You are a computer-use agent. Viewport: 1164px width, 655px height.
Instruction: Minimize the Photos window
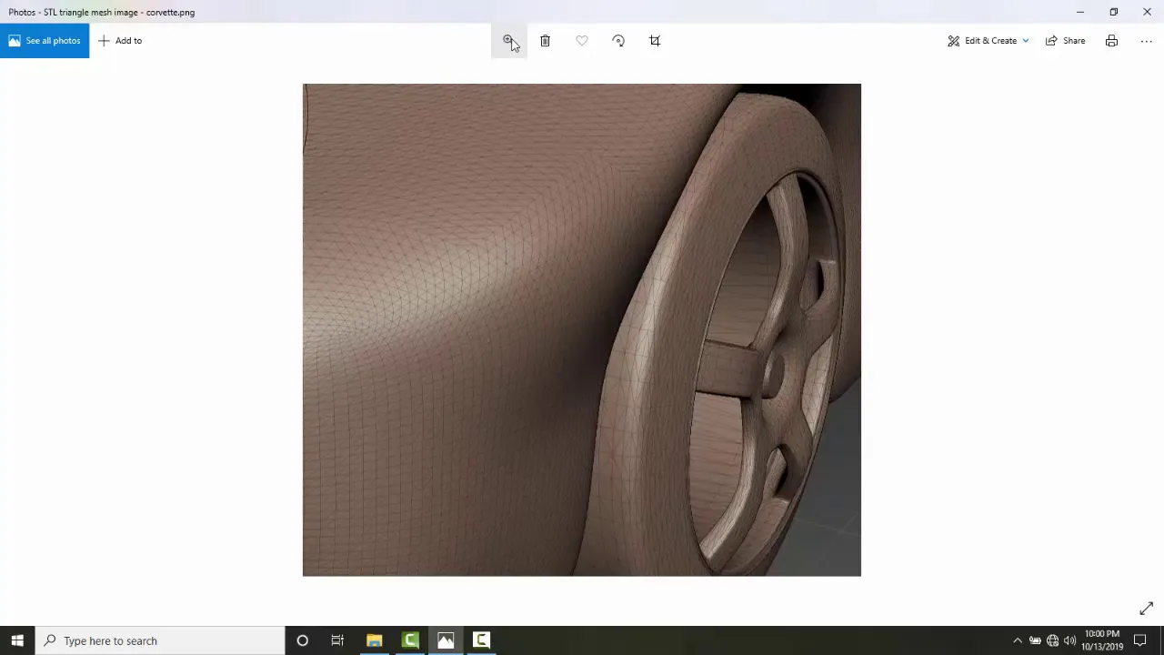[1079, 12]
